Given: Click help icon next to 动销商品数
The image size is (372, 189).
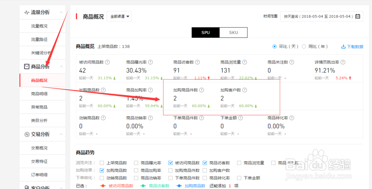Looking at the screenshot, I should (103, 118).
